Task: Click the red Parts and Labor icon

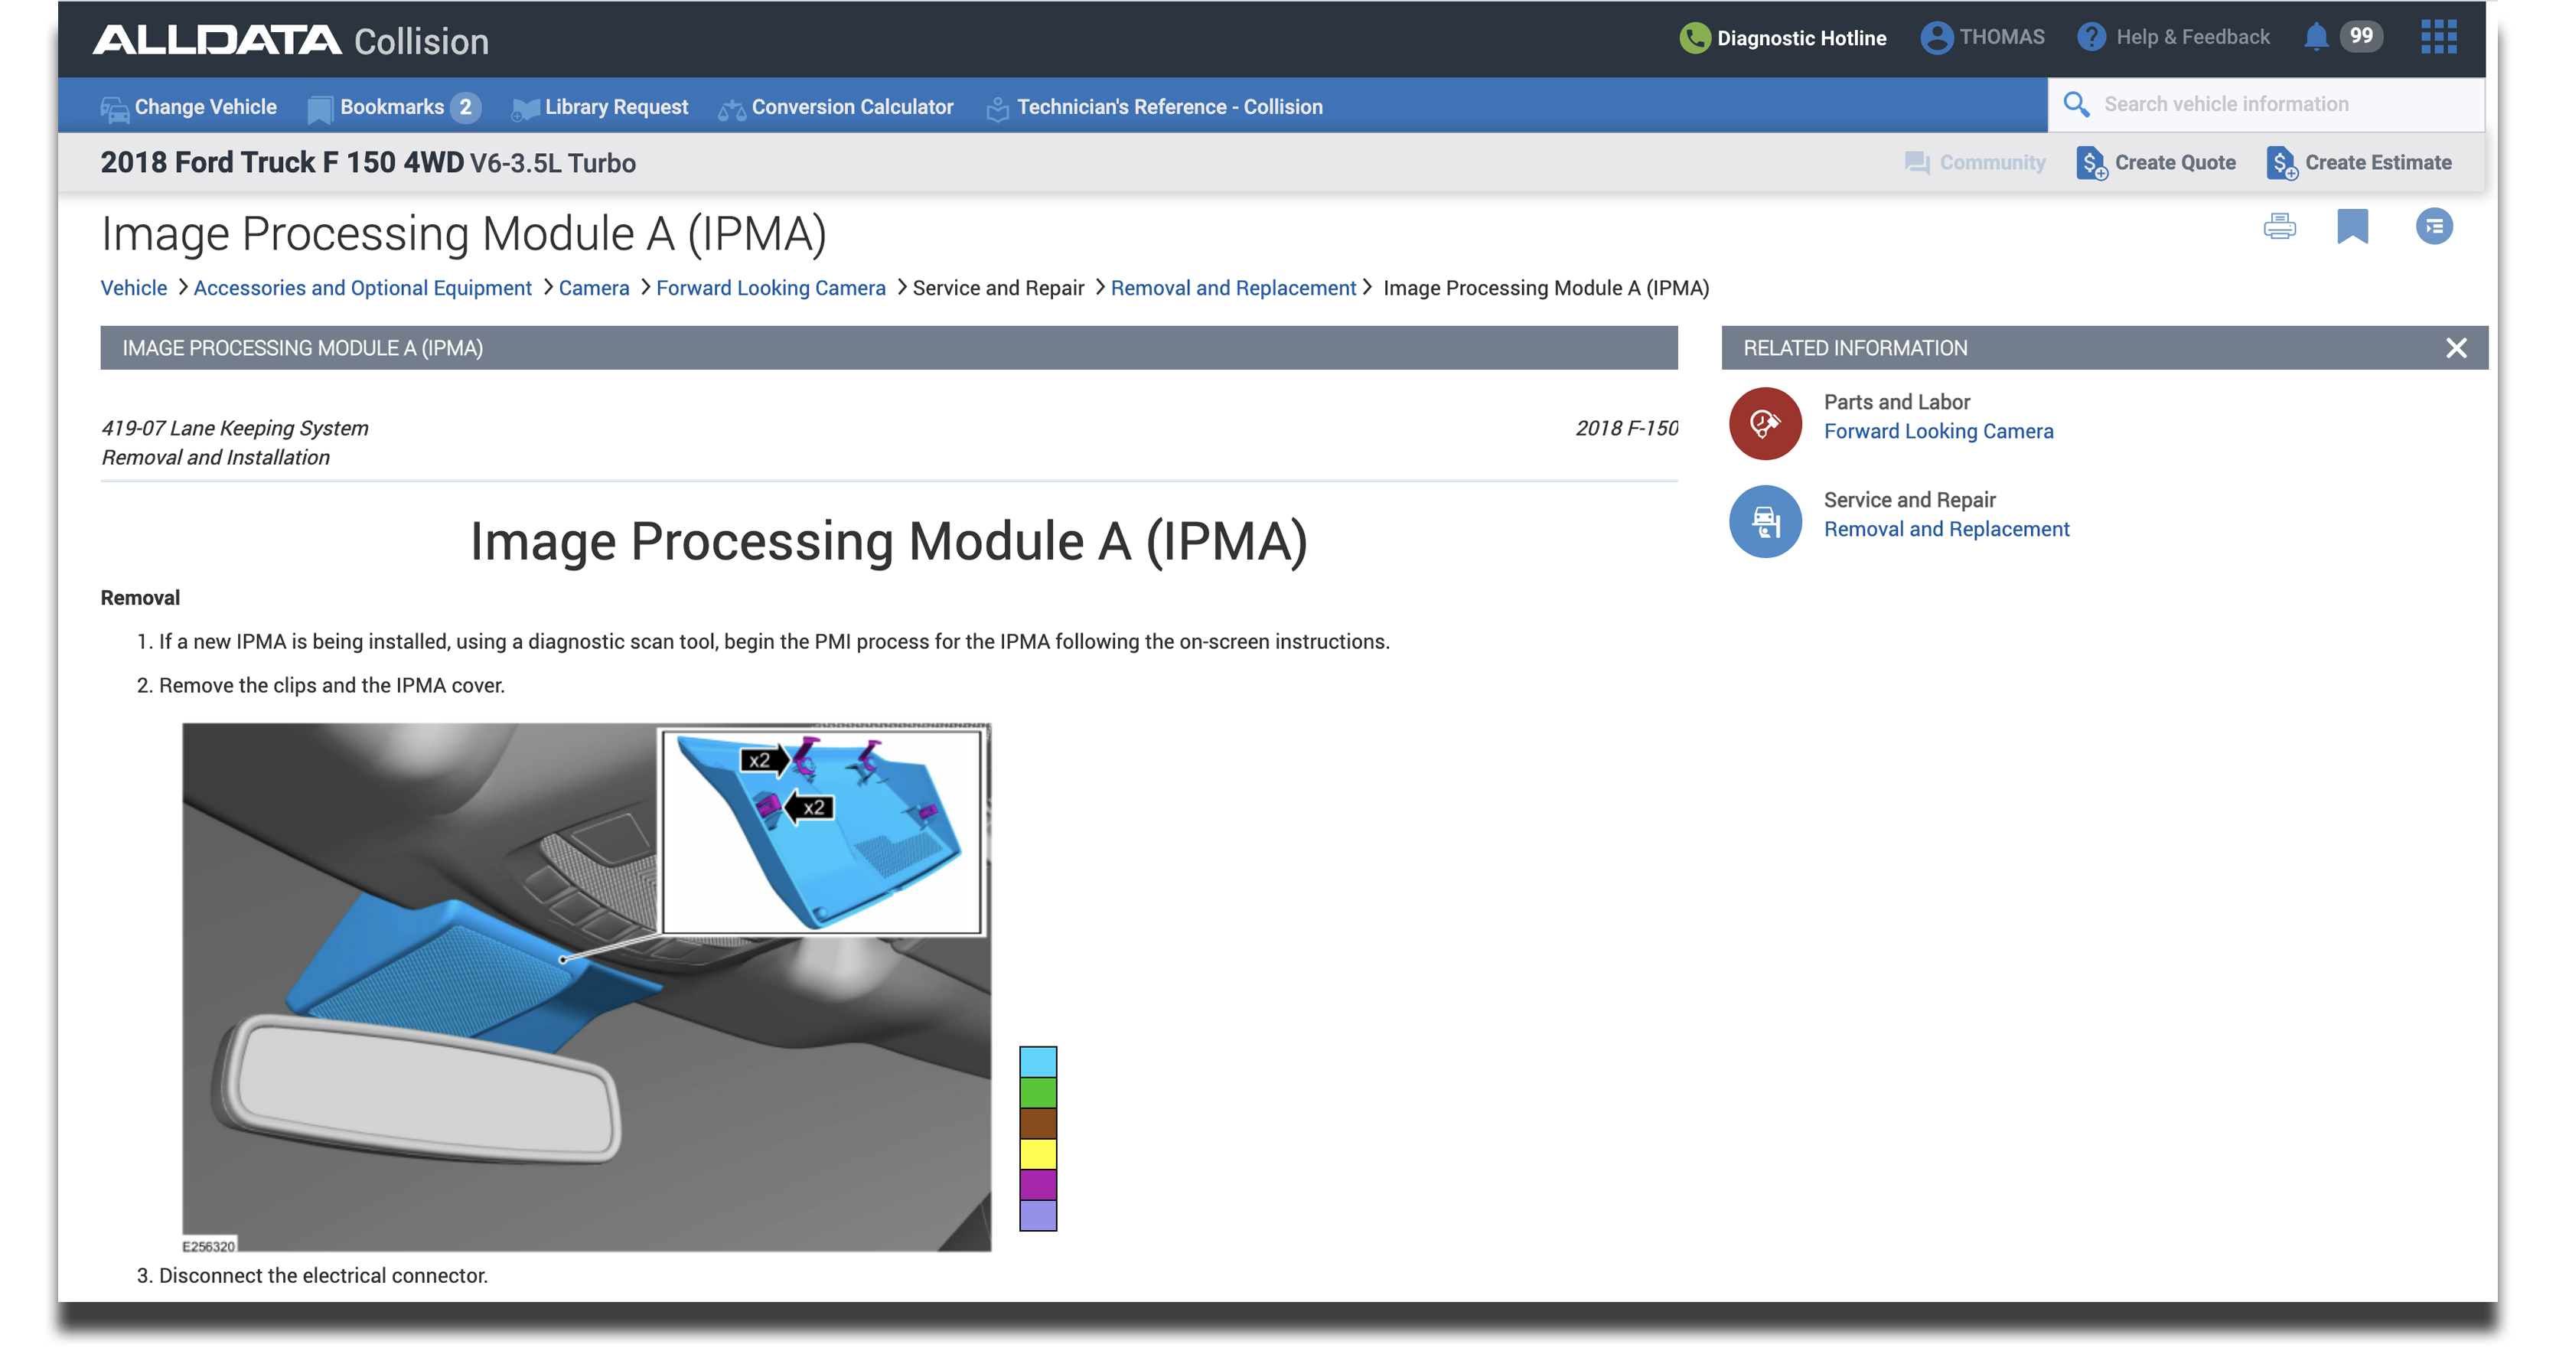Action: [x=1764, y=423]
